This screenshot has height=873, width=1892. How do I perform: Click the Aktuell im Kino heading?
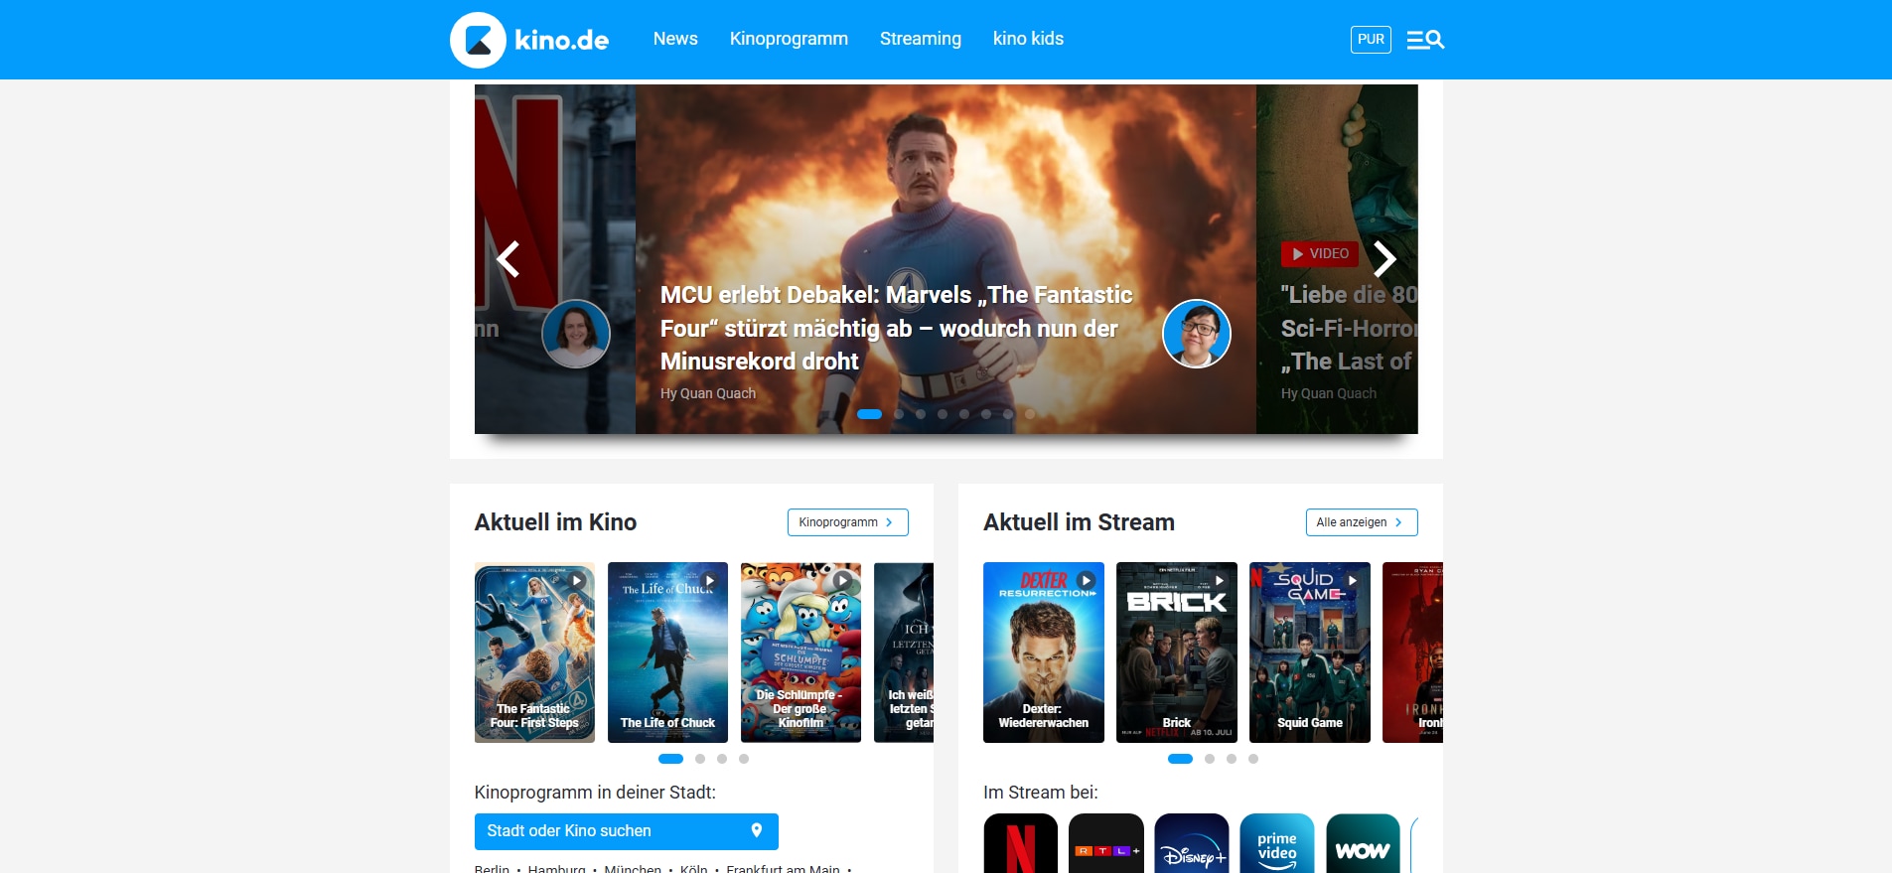pos(556,522)
